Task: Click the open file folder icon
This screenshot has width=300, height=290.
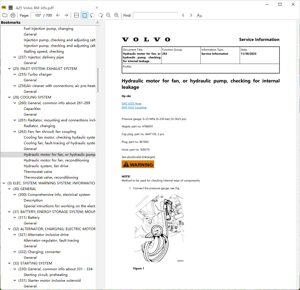Action: 5,15
